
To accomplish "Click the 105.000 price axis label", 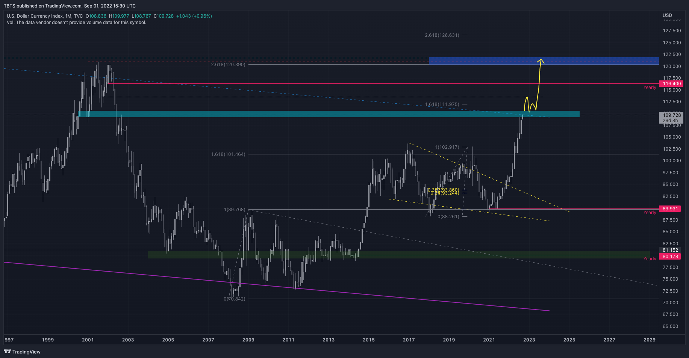I will [x=672, y=137].
